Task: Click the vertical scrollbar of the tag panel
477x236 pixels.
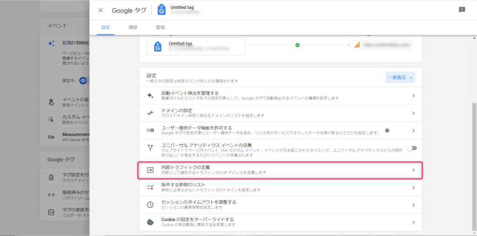Action: 474,166
